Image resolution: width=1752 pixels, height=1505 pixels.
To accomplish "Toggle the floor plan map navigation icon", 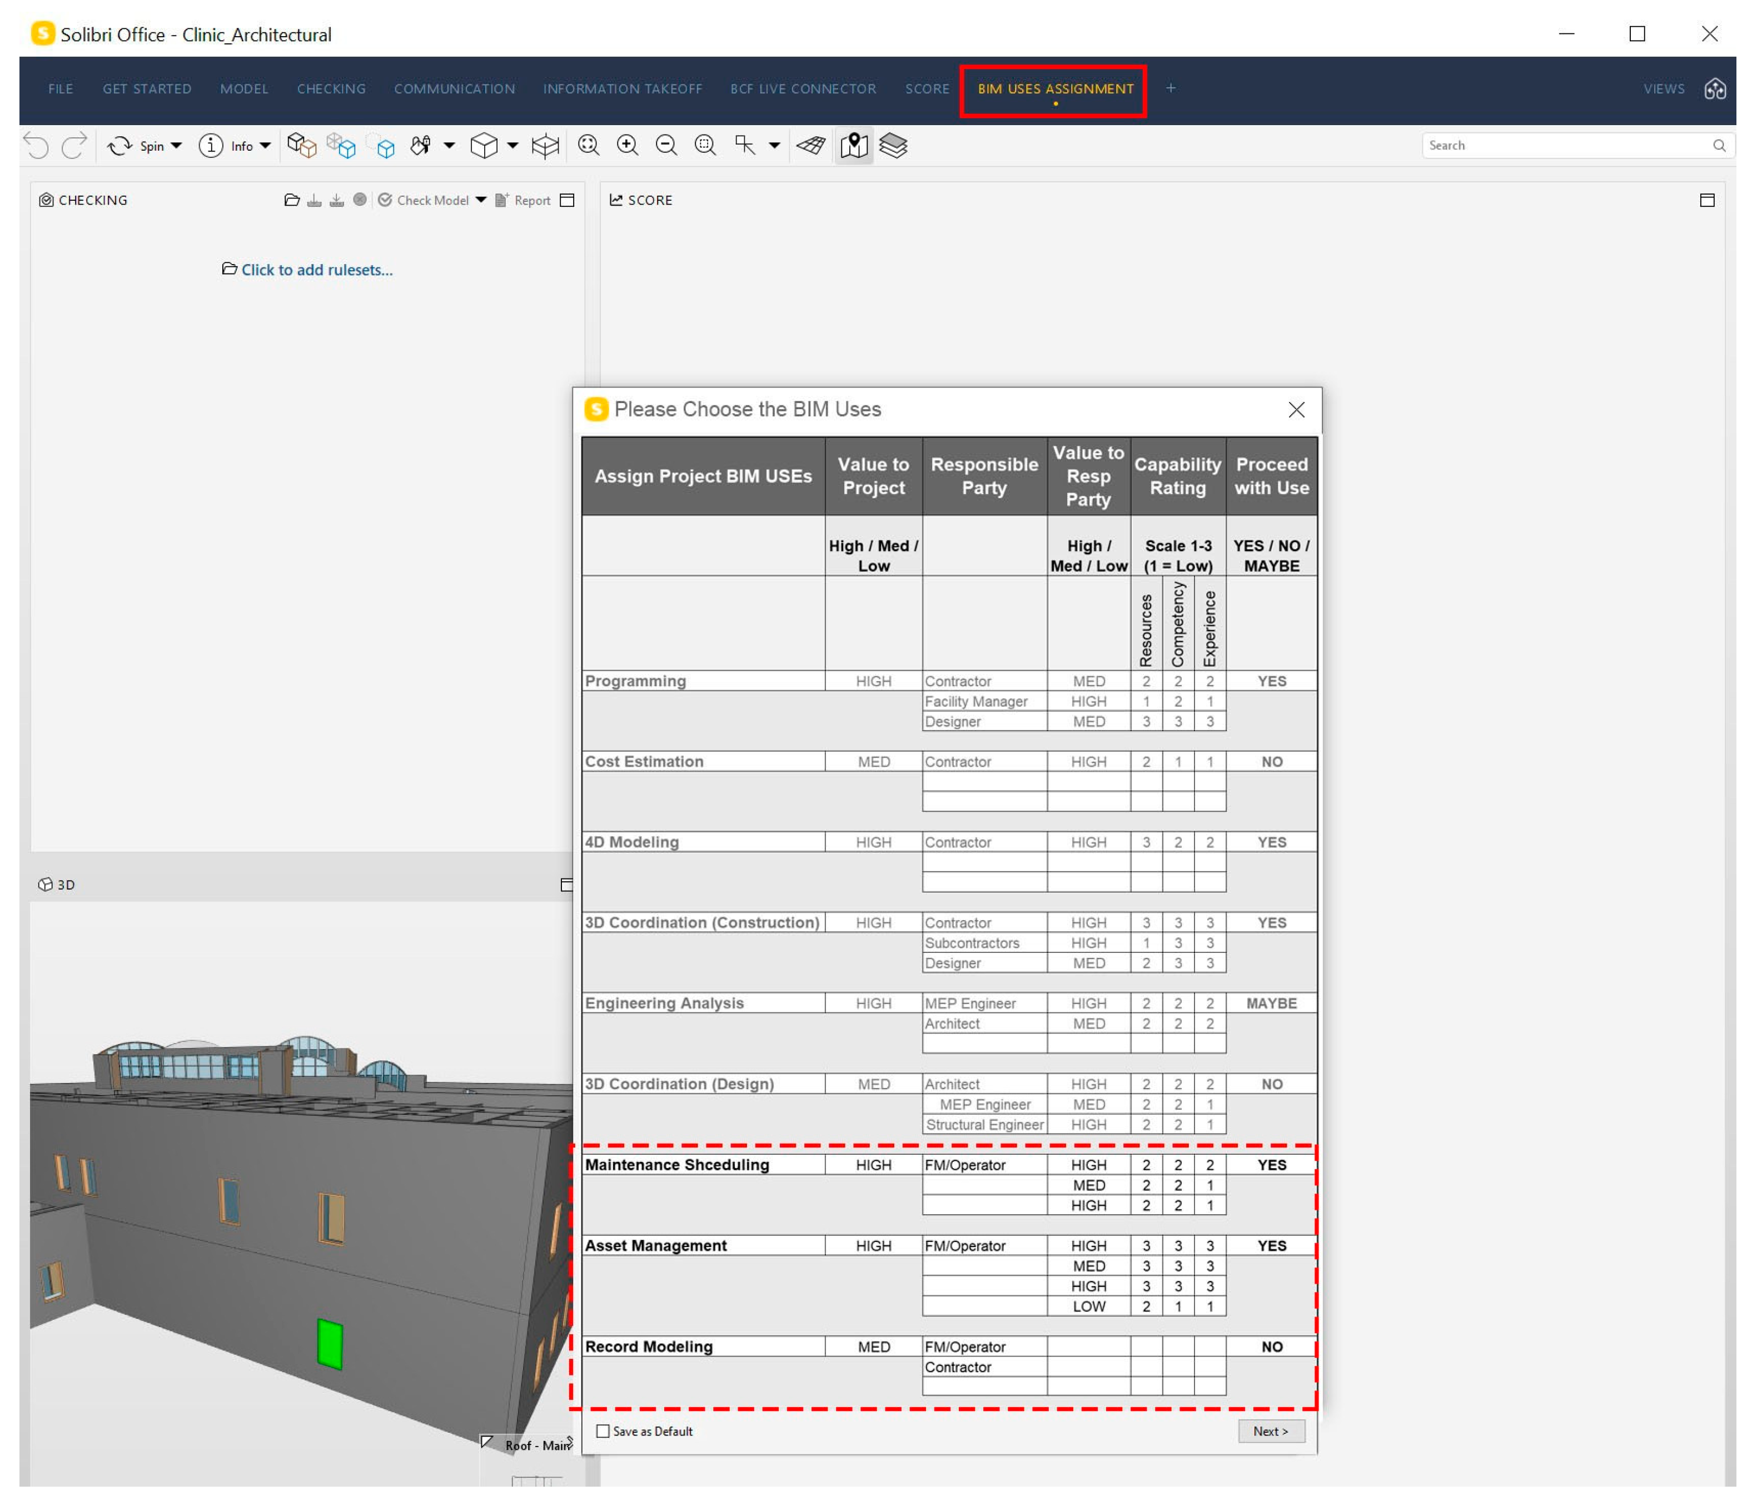I will point(854,146).
